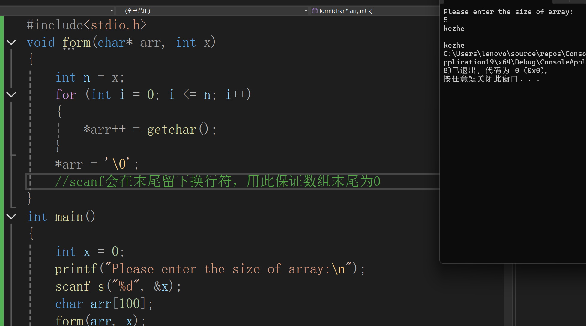586x326 pixels.
Task: Click the console's file path output line
Action: [514, 54]
